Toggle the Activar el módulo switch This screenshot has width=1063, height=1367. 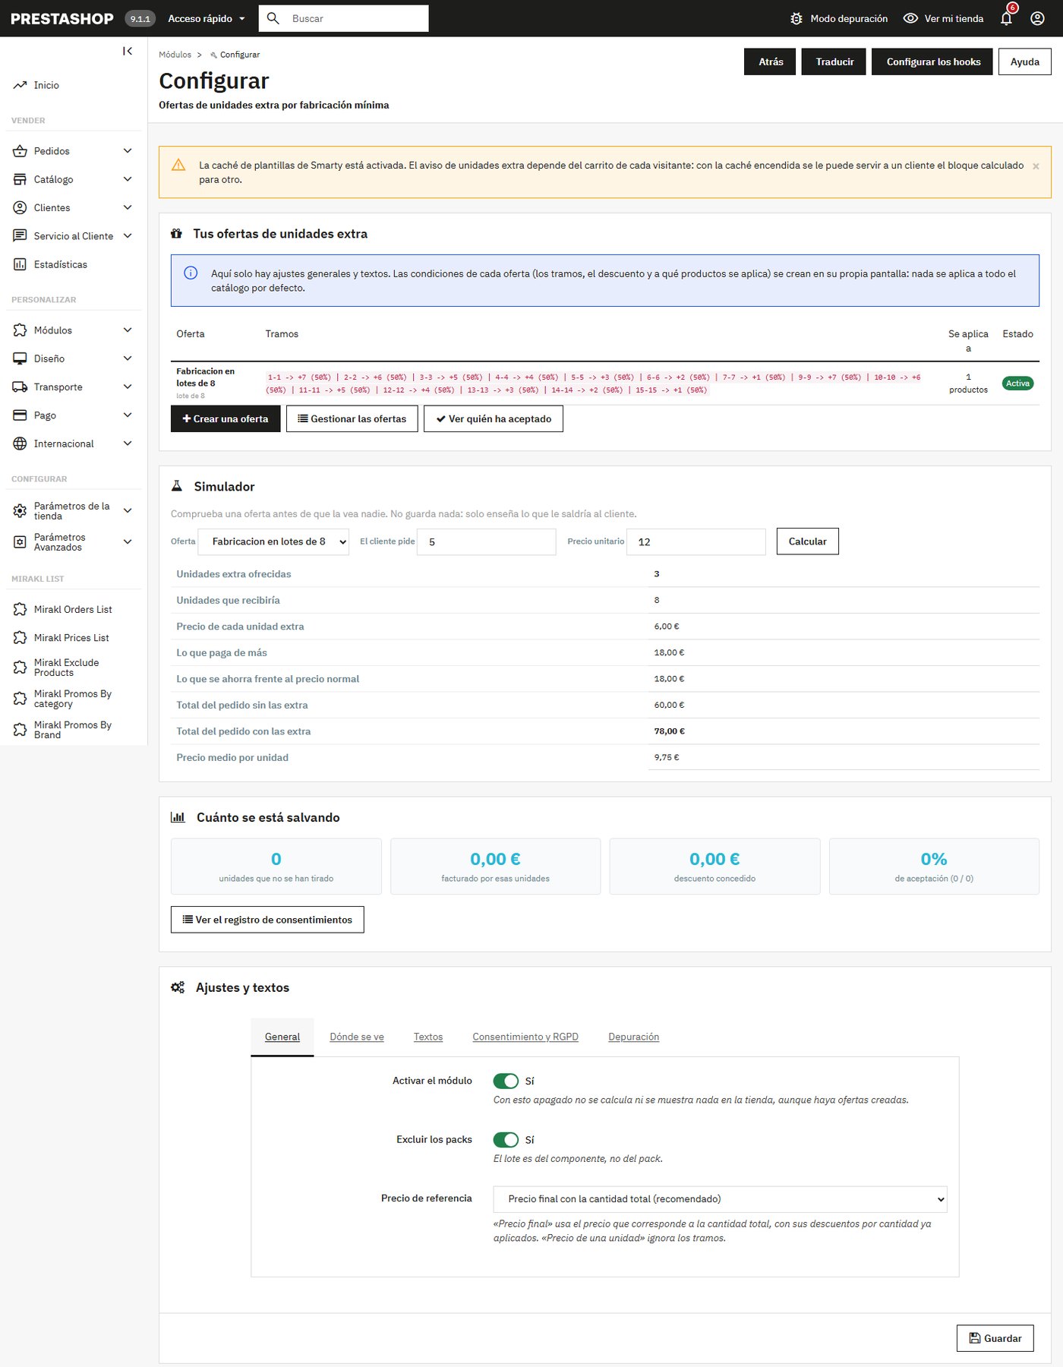pyautogui.click(x=506, y=1081)
